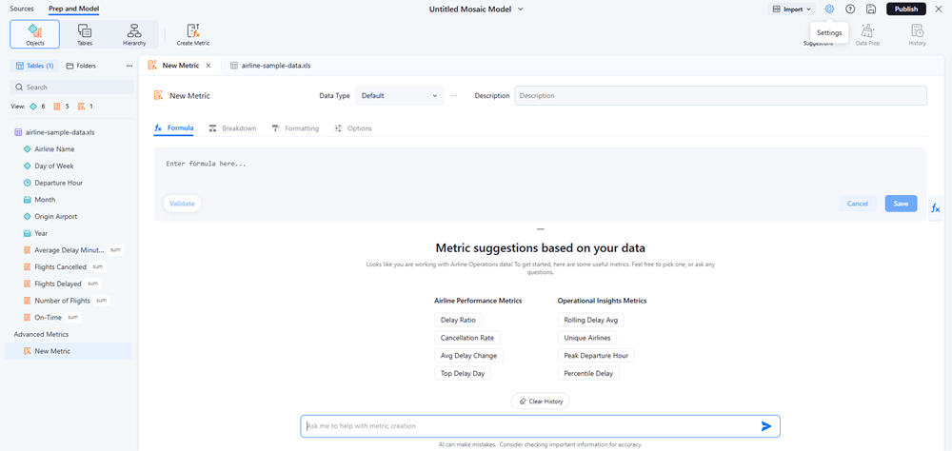Open the History panel
Screen dimensions: 952x451
917,35
